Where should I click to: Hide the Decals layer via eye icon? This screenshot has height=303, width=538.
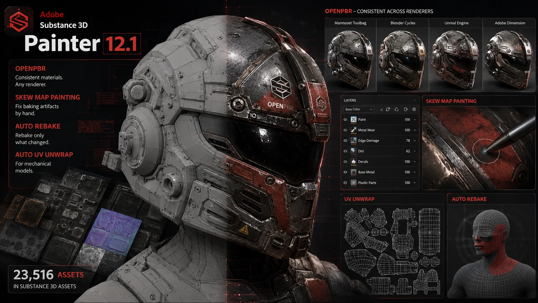[x=345, y=162]
